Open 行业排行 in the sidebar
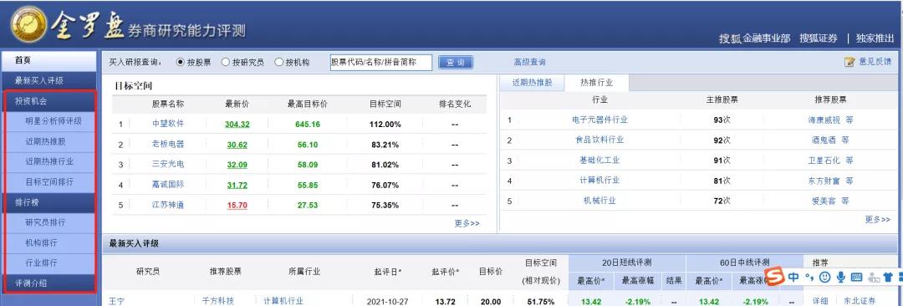Screen dimensions: 903x306 point(50,263)
